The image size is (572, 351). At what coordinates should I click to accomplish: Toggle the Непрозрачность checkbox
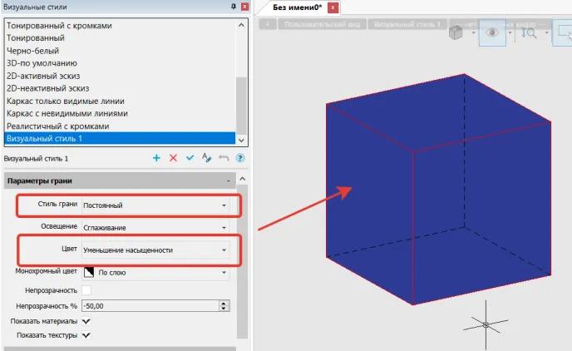click(86, 290)
